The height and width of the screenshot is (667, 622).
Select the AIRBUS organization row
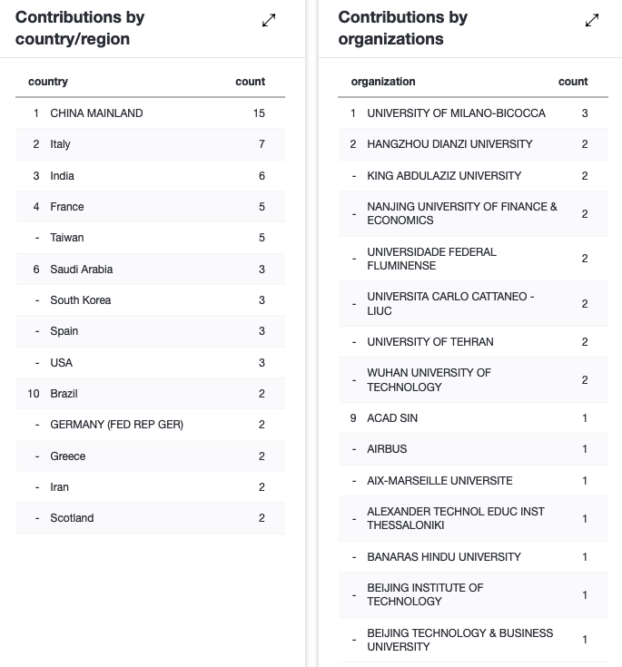[x=473, y=449]
